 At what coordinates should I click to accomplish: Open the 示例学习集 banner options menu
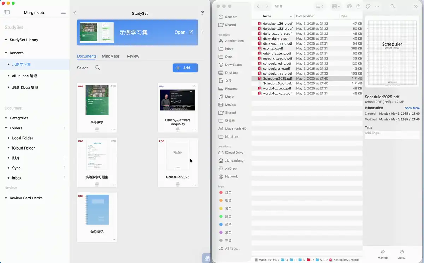point(202,32)
